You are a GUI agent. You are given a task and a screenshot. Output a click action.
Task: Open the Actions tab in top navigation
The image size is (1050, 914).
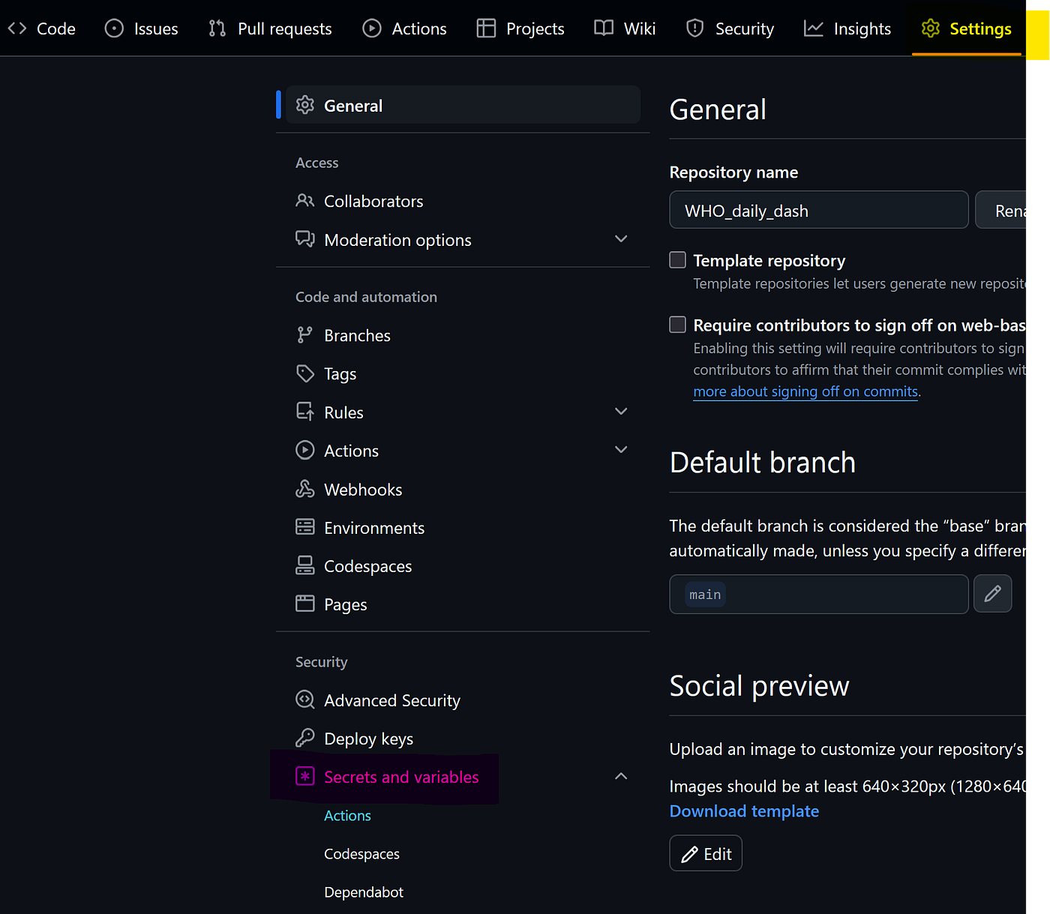click(405, 28)
